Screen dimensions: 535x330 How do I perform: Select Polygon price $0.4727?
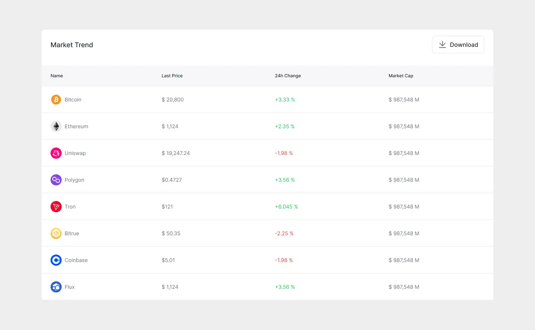click(x=172, y=180)
